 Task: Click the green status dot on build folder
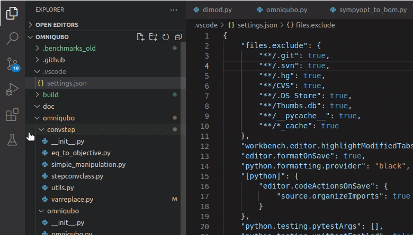(x=175, y=95)
